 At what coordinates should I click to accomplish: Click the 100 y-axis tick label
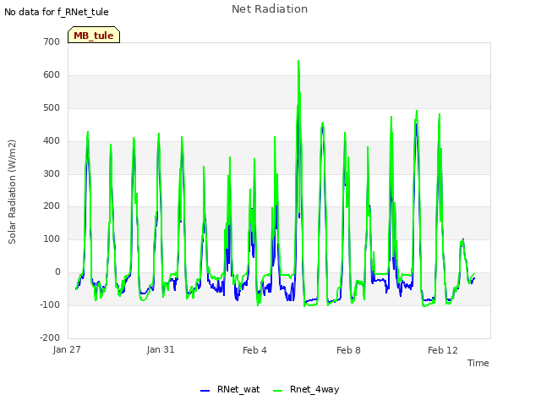click(52, 239)
